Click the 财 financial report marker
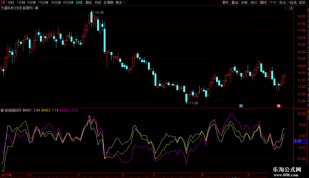Screen dimensions: 309x178 (241, 106)
